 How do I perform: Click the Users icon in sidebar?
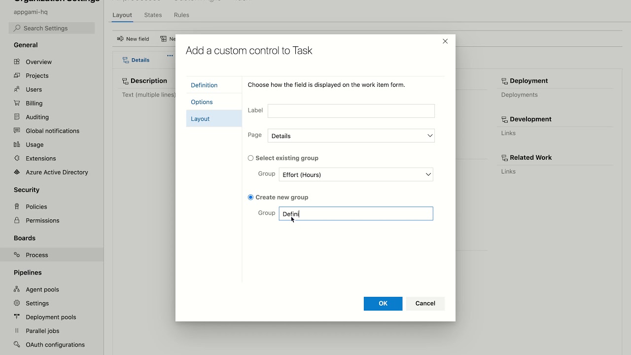pos(17,89)
